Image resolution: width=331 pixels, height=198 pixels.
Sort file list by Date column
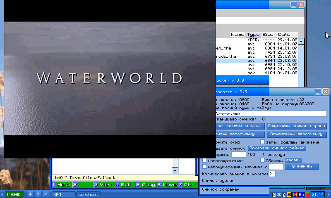click(x=284, y=35)
